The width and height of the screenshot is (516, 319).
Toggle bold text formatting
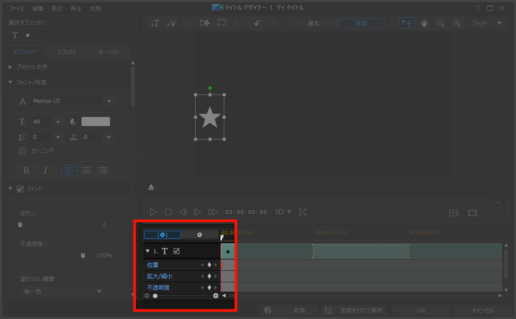26,170
